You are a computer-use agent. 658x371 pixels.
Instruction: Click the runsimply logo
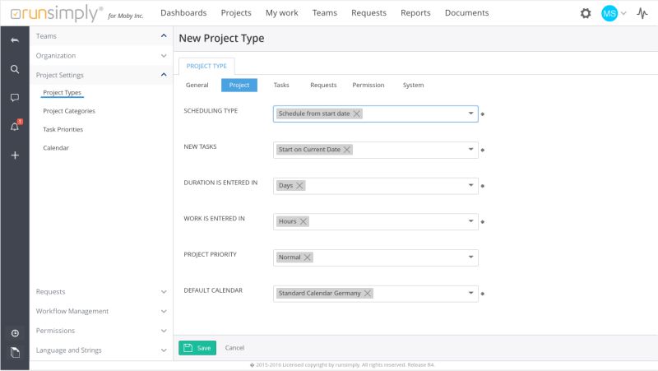point(57,13)
